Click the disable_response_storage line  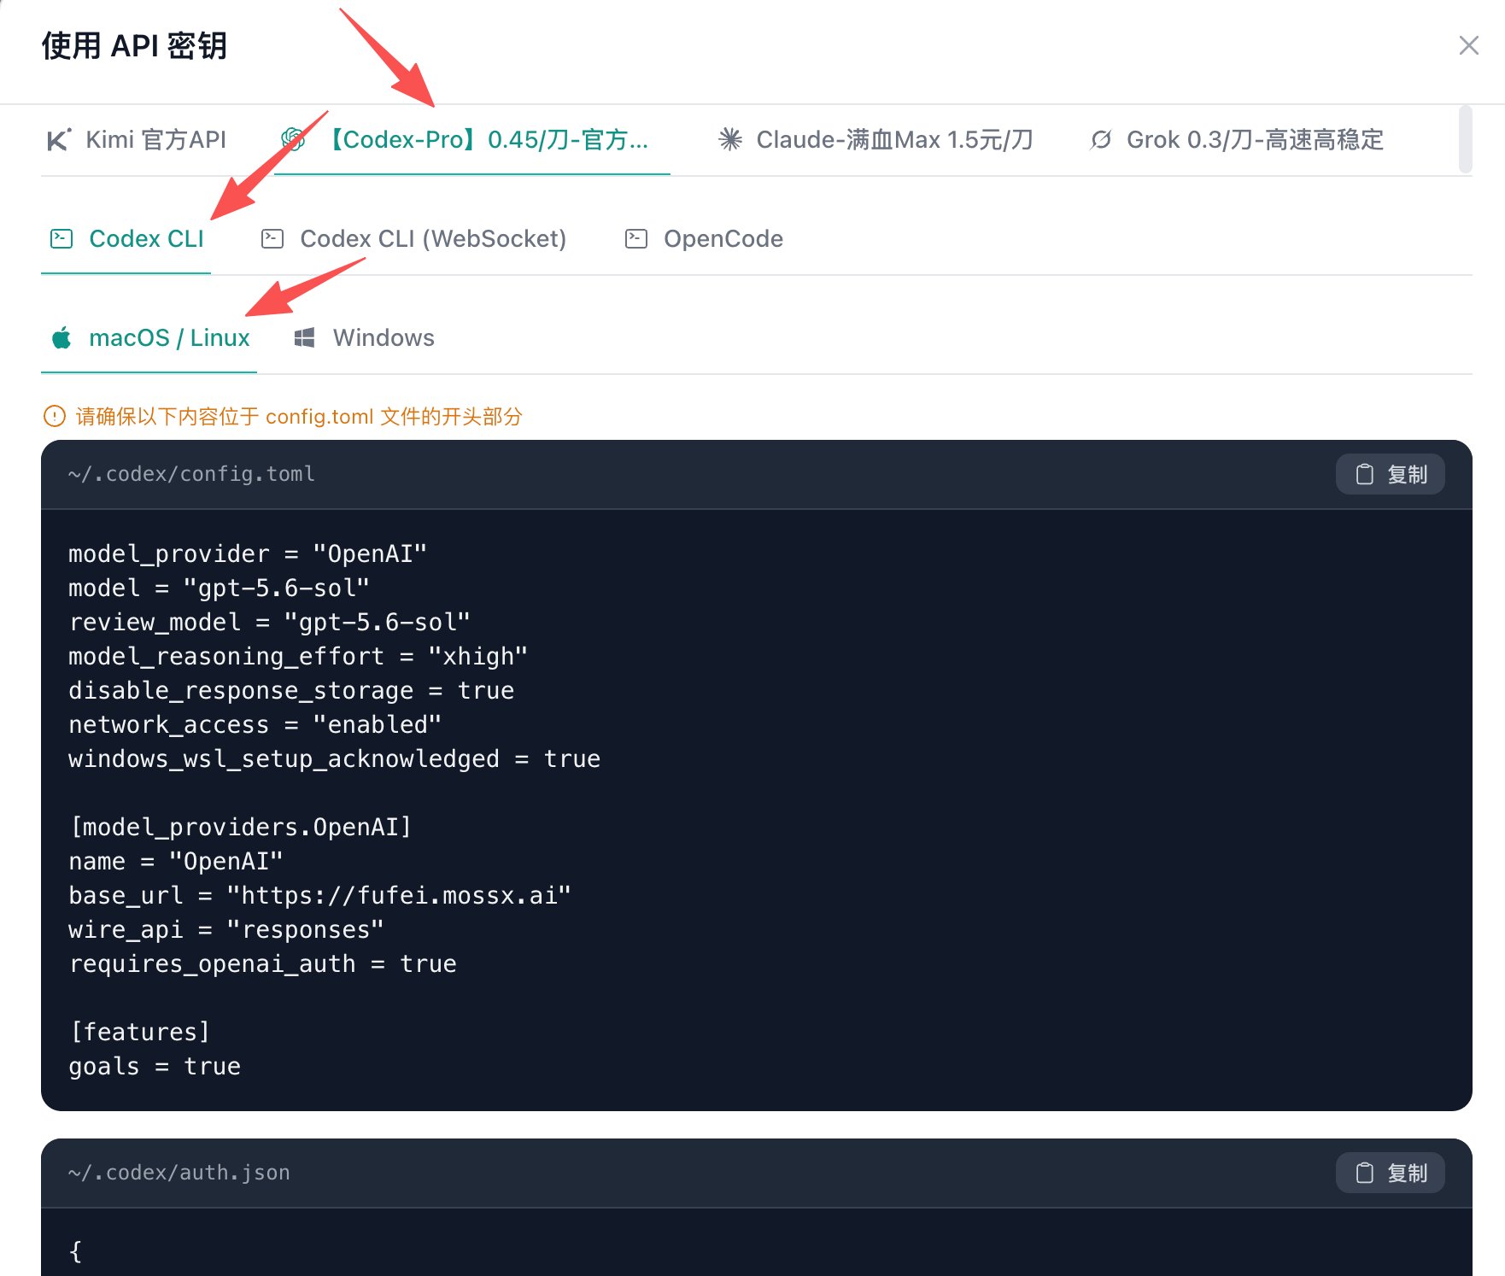point(291,691)
